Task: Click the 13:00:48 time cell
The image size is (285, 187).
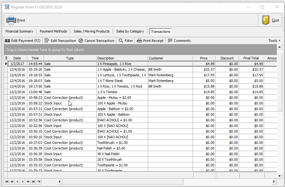Action: [35, 92]
